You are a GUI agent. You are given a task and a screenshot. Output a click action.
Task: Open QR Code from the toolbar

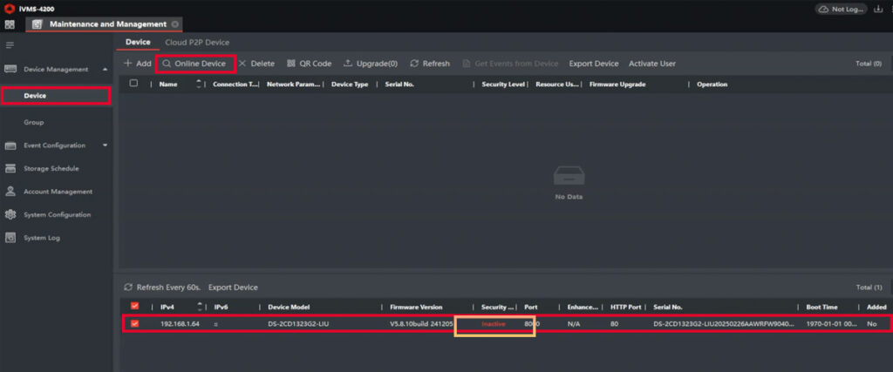(x=309, y=64)
